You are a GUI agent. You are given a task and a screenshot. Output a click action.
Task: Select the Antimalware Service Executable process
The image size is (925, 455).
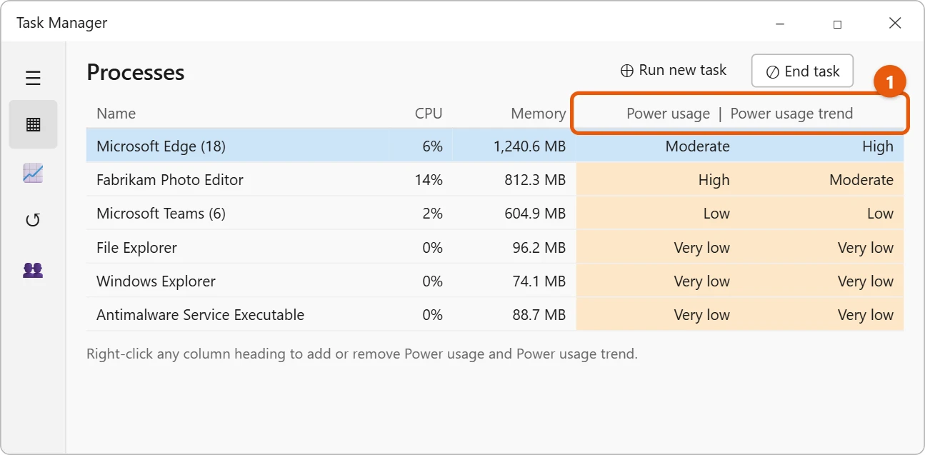tap(495, 315)
